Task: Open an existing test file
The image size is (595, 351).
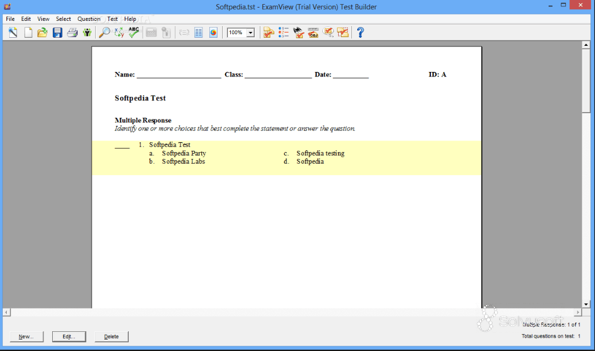Action: [42, 32]
